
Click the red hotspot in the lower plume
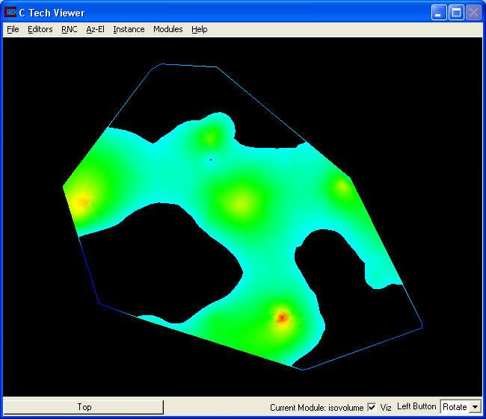click(282, 317)
